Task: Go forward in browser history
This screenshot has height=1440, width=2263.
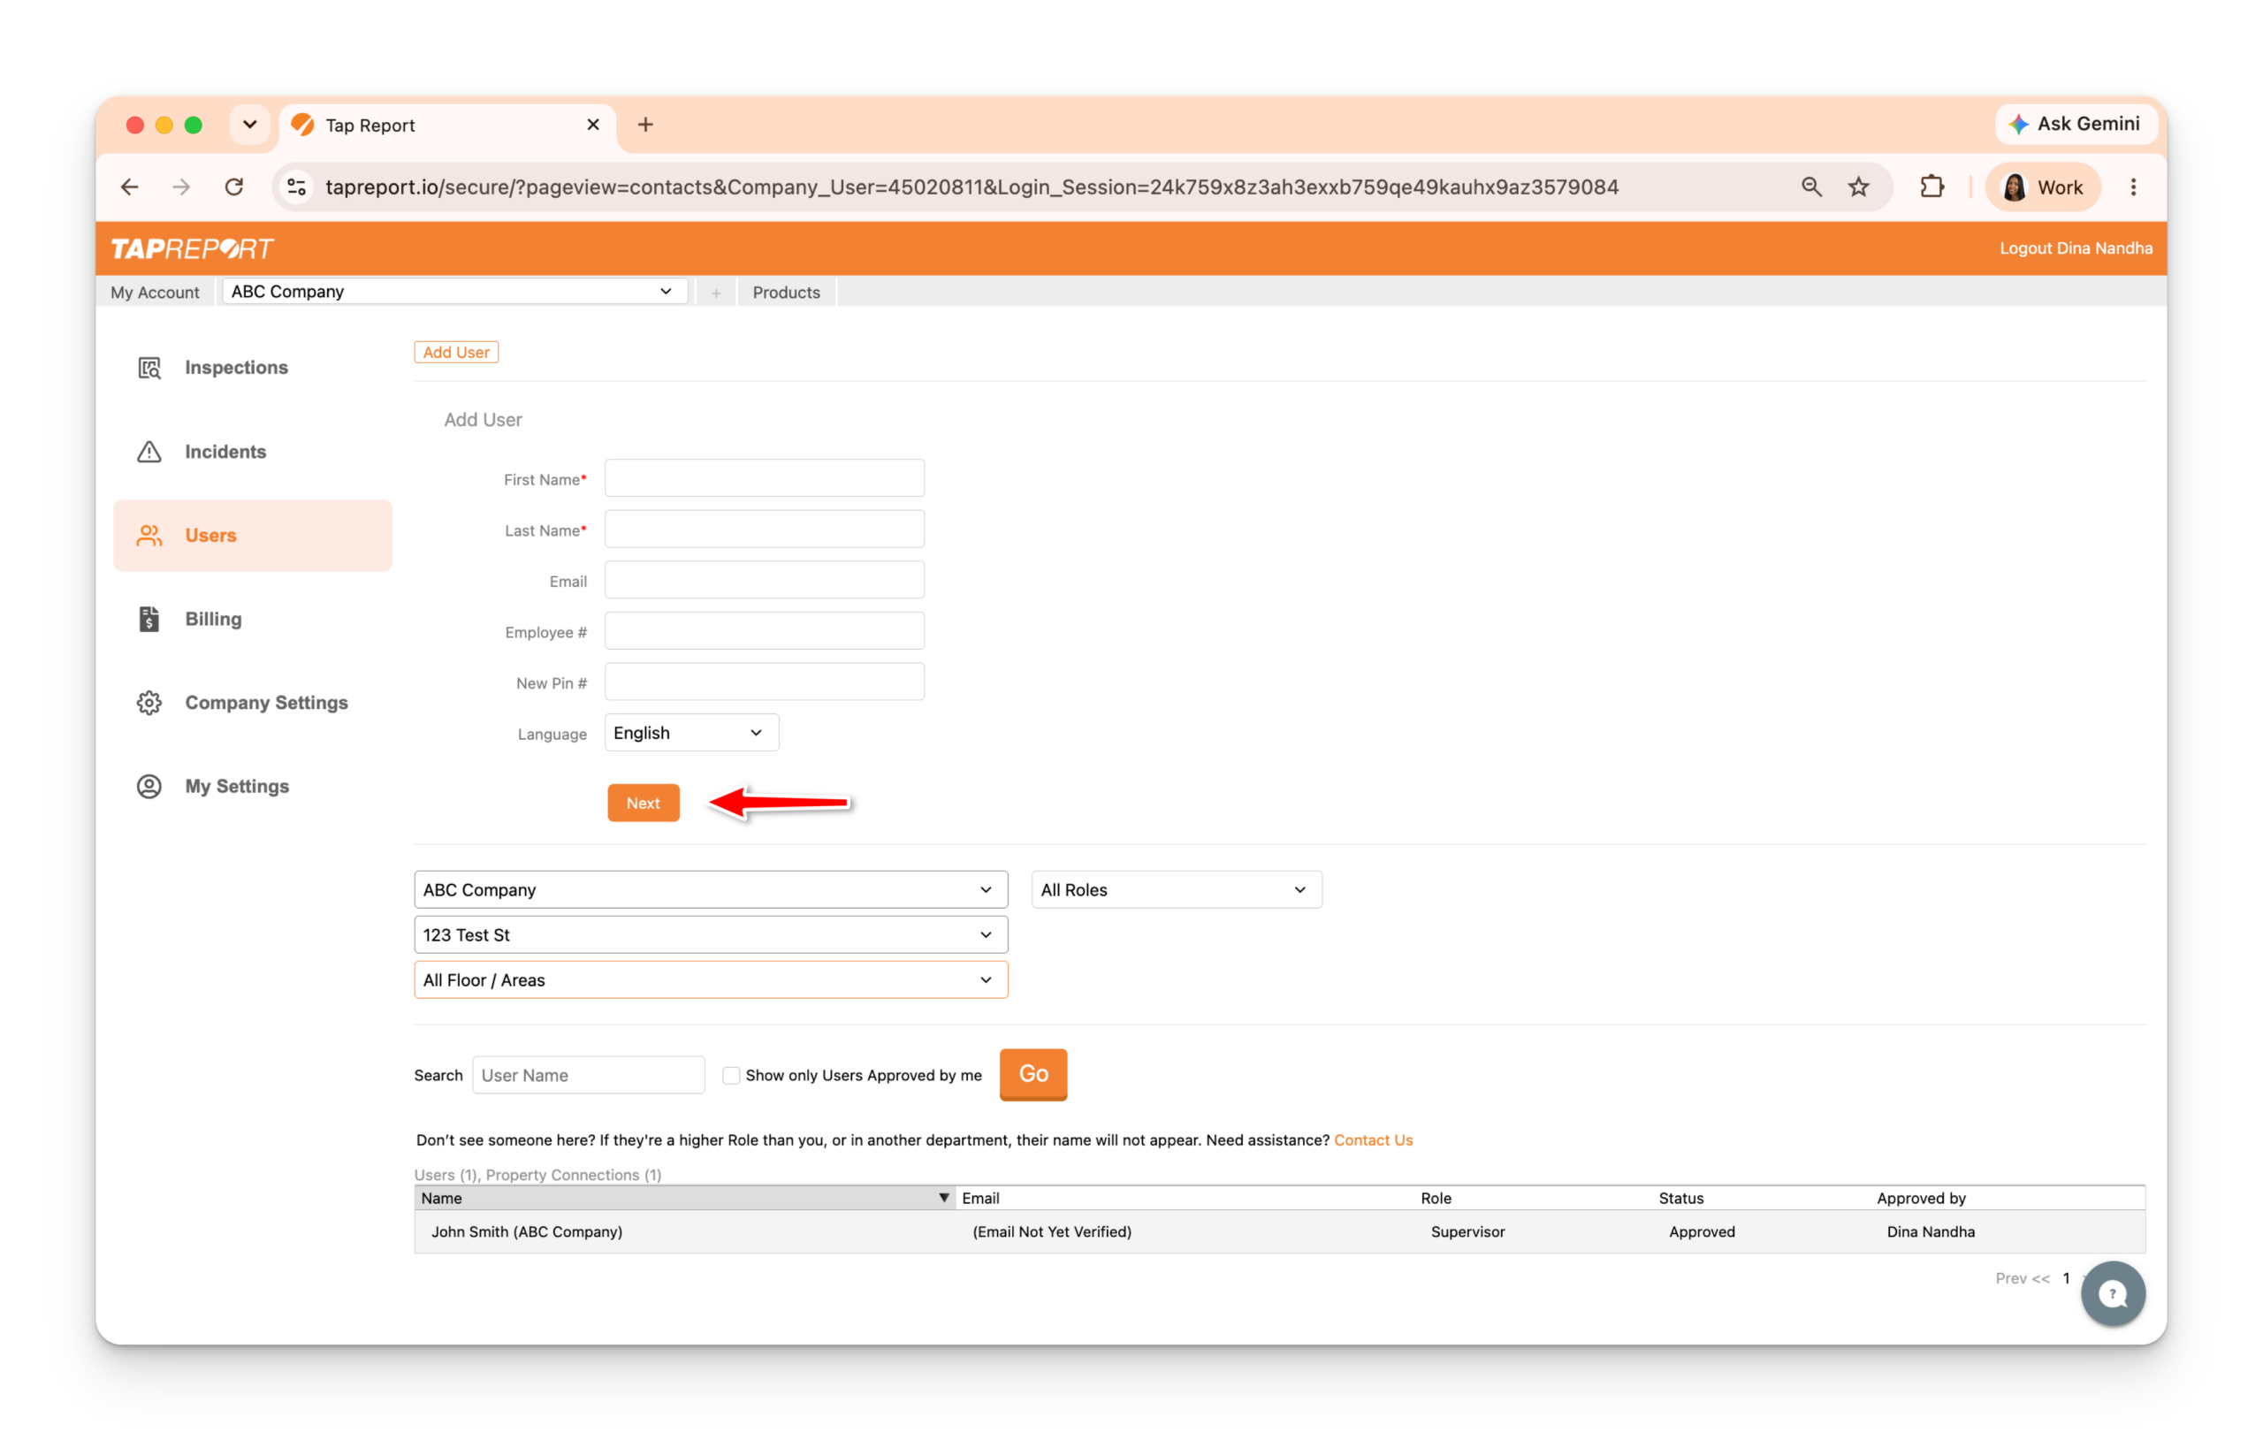Action: coord(181,187)
